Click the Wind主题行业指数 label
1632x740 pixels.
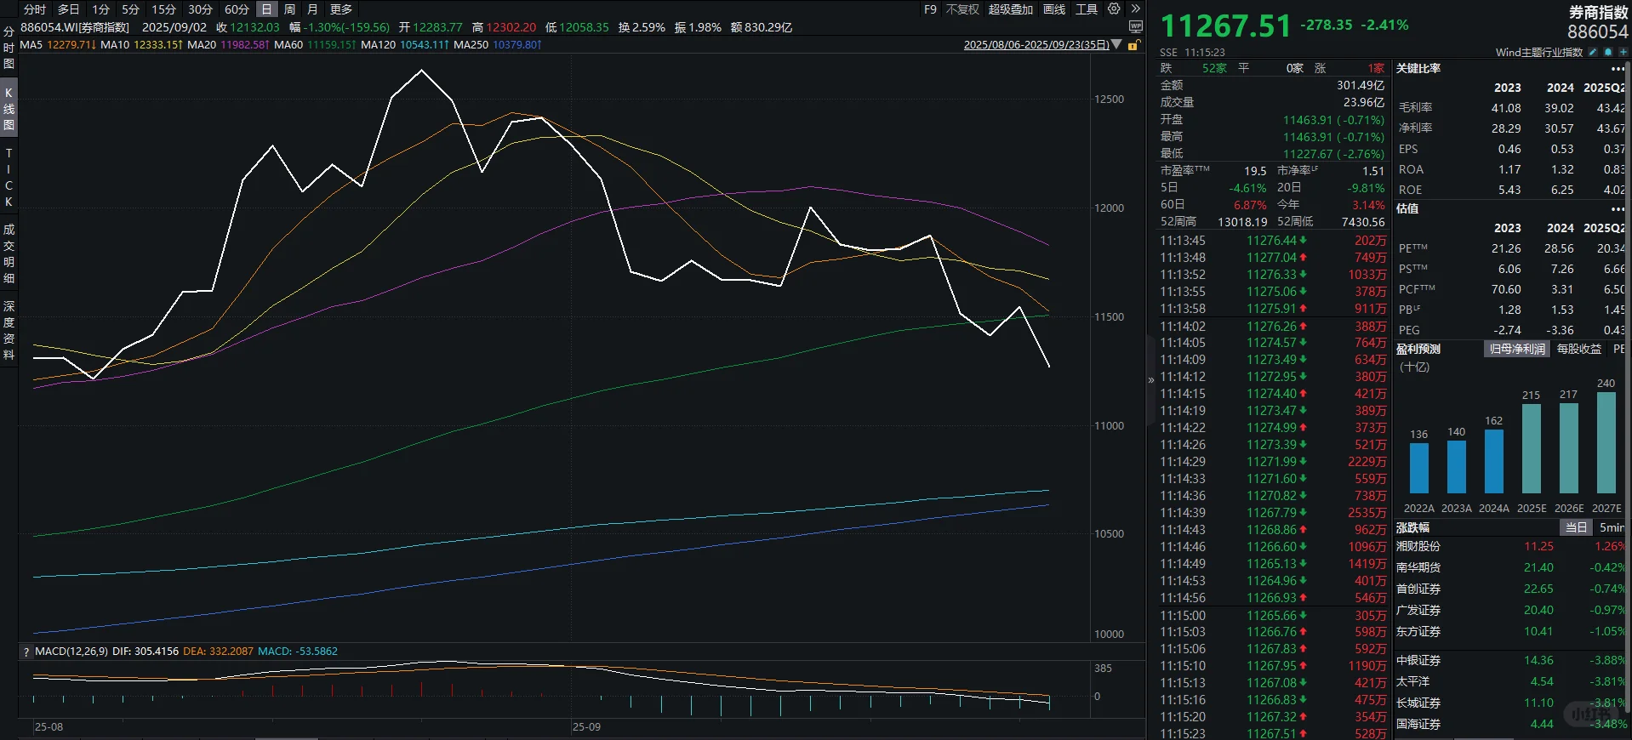click(1539, 53)
